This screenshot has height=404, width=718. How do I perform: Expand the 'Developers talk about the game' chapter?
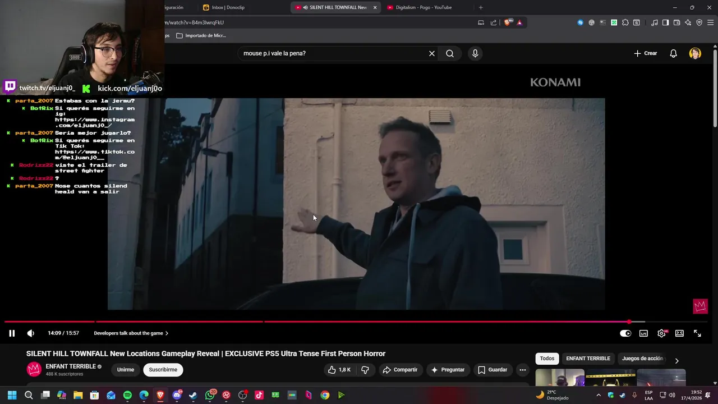131,333
